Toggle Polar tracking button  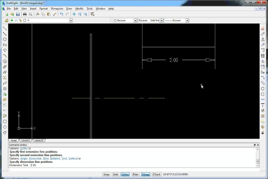click(135, 174)
